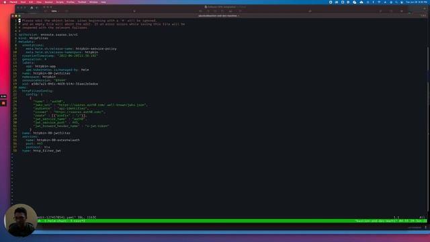This screenshot has width=430, height=242.
Task: Click the vim file info line showing '38L'
Action: click(67, 217)
